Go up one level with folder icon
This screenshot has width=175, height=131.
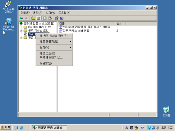pos(33,18)
